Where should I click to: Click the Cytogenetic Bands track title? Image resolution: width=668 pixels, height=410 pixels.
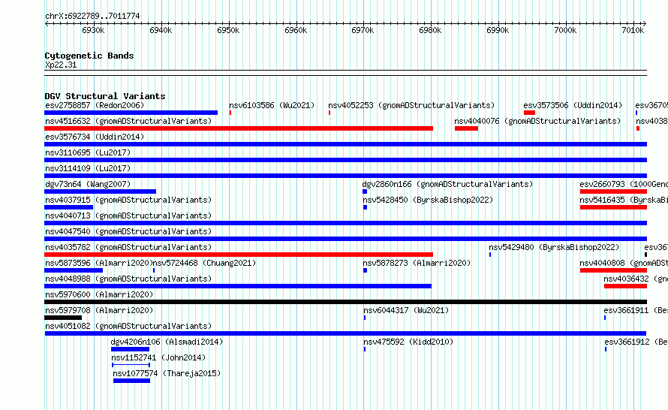click(89, 56)
